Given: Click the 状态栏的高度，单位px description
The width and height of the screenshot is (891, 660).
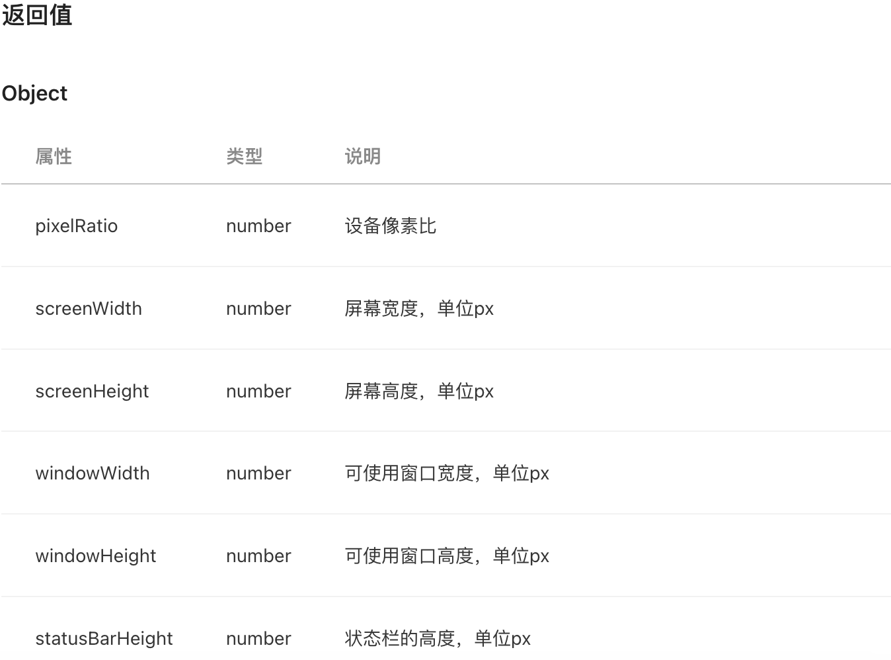Looking at the screenshot, I should 438,639.
